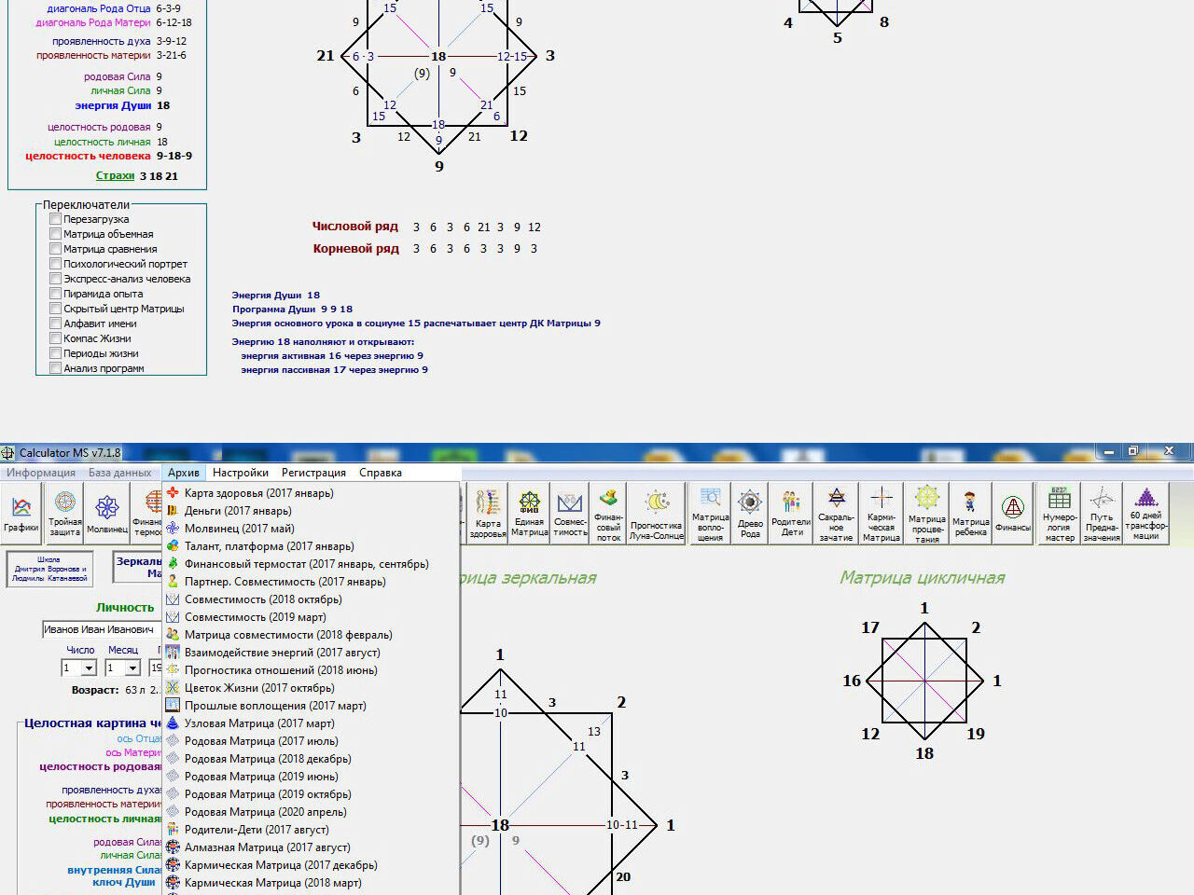
Task: Open the Молвинец toolbar tool
Action: click(107, 513)
